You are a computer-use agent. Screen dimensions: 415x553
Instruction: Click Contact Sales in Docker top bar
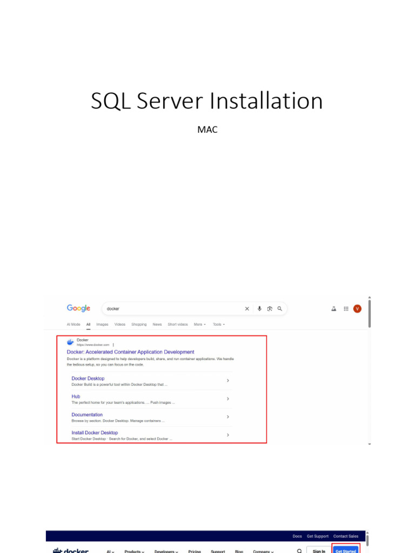(x=346, y=536)
